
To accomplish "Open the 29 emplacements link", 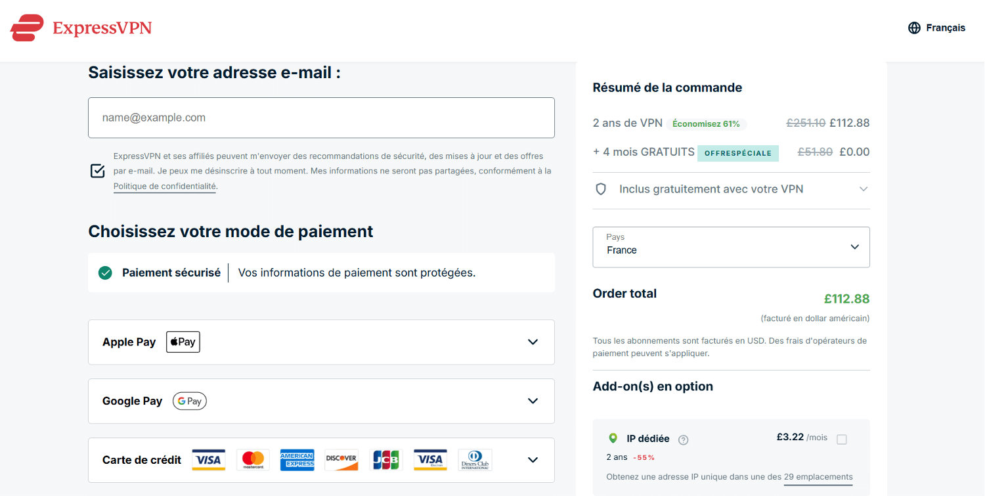I will [x=818, y=477].
